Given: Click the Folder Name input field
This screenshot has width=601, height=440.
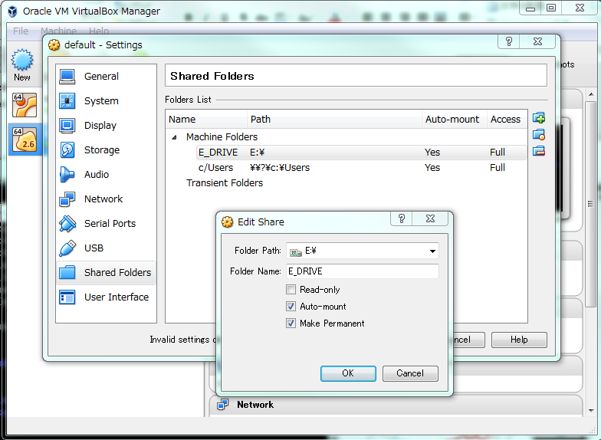Looking at the screenshot, I should tap(362, 271).
